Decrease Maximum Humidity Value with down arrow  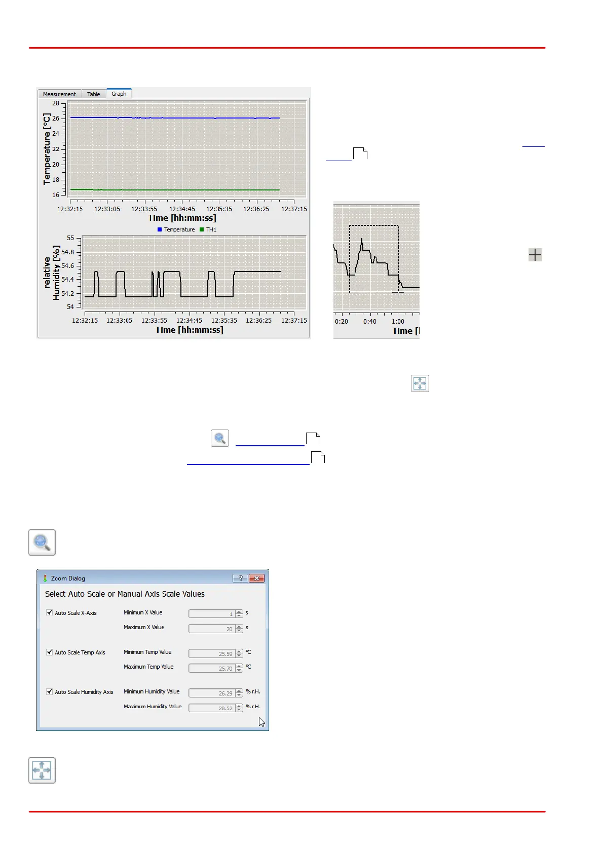coord(239,710)
